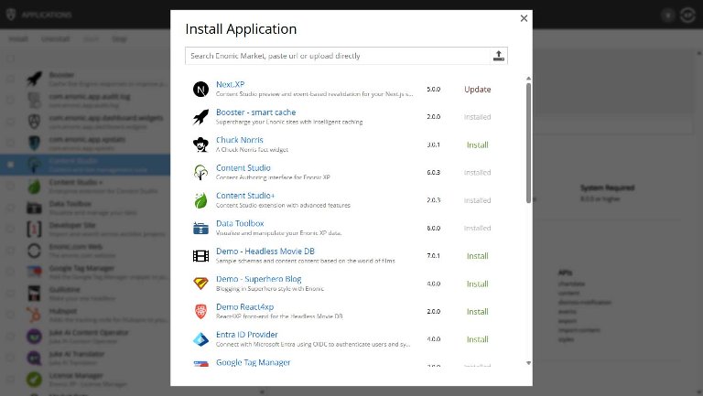The image size is (703, 396).
Task: Click the Hubspot icon in background app list
Action: pos(34,315)
